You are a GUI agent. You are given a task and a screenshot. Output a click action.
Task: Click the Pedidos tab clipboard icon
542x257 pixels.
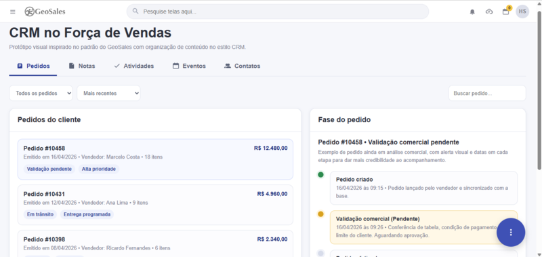(x=20, y=66)
